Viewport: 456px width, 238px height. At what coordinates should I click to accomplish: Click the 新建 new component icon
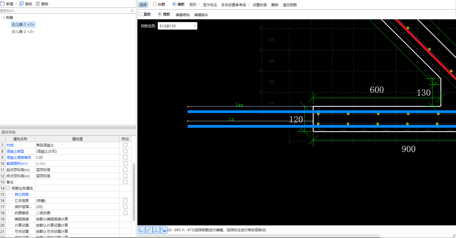[x=2, y=4]
